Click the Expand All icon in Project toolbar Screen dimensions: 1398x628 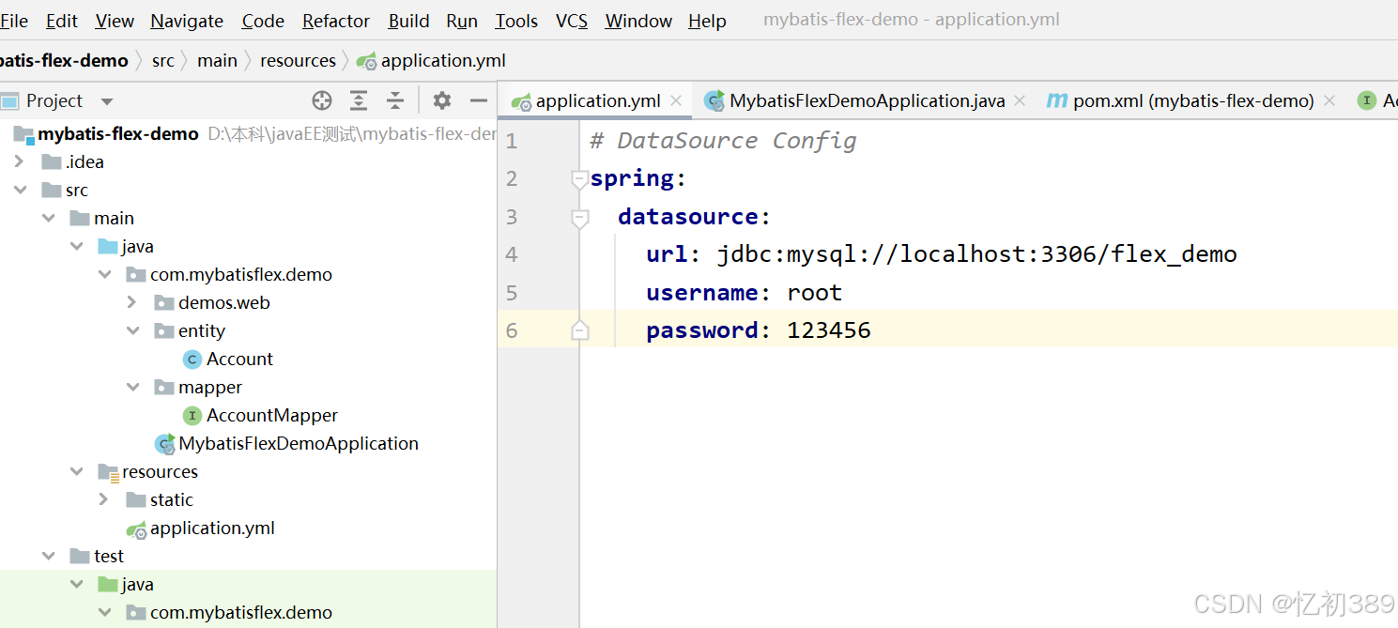click(x=358, y=100)
